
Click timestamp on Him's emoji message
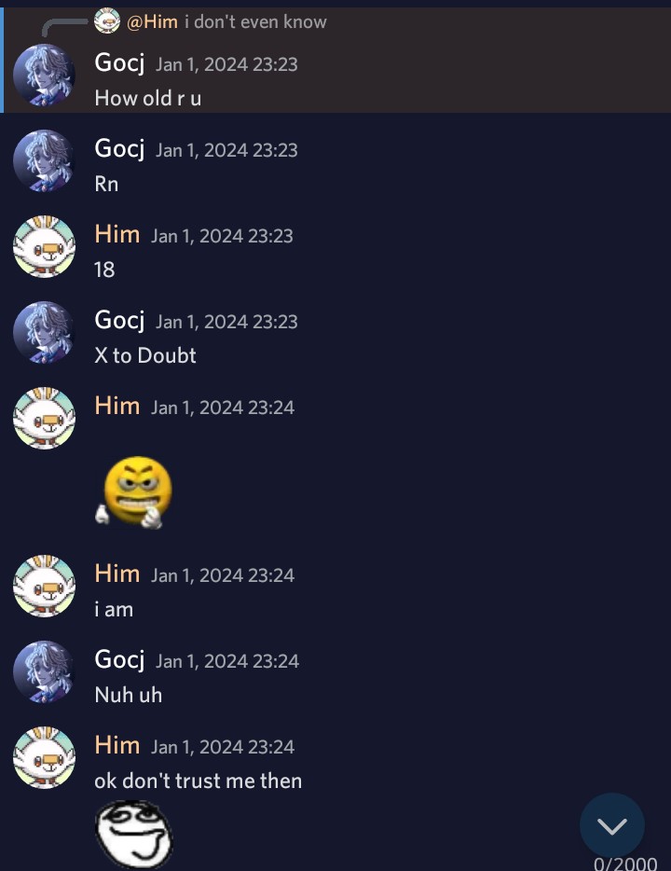[223, 408]
